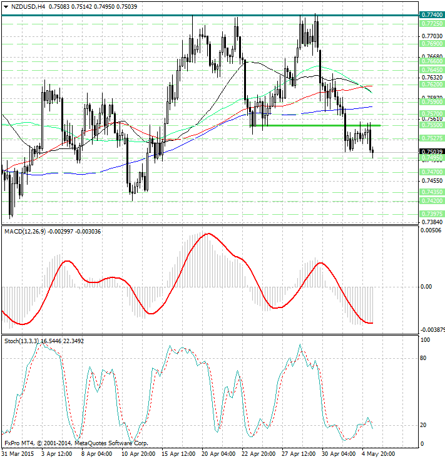Select the 0.77400 resistance price label
The width and height of the screenshot is (445, 459).
[x=432, y=14]
